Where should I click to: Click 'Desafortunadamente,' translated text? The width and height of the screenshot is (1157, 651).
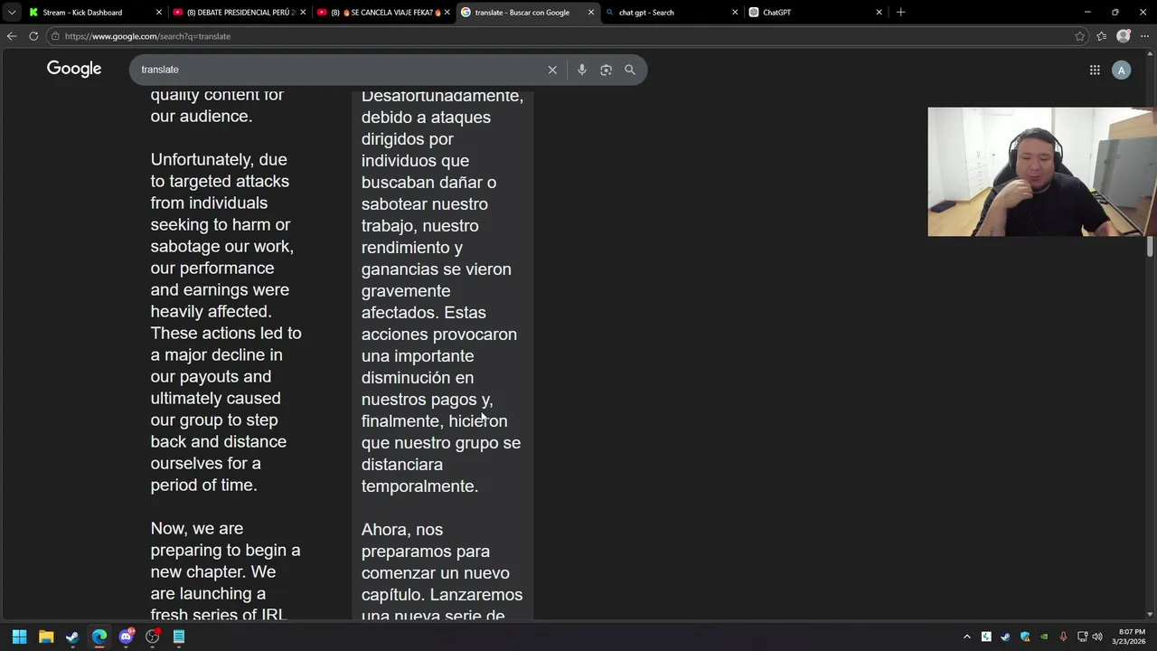(x=442, y=96)
